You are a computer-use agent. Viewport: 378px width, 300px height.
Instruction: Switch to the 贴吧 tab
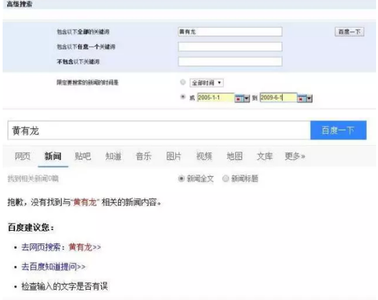pos(82,157)
